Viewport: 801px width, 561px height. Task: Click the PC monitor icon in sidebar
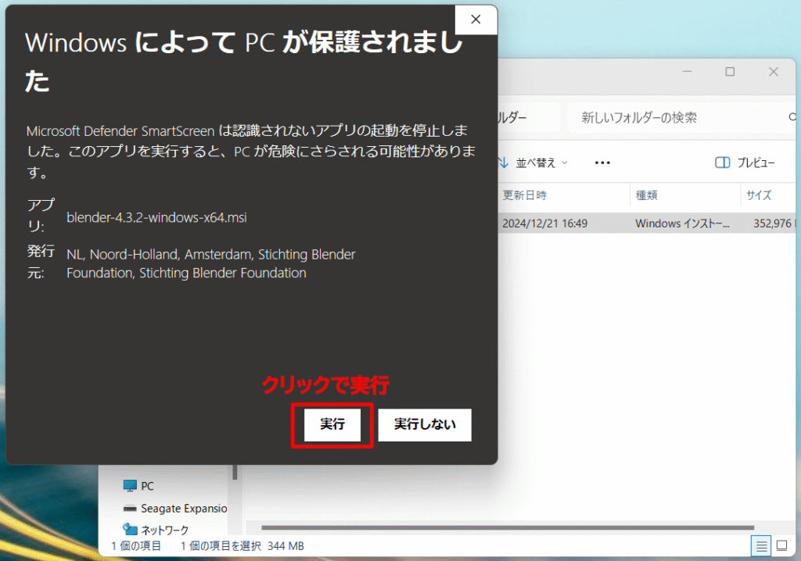pyautogui.click(x=131, y=485)
